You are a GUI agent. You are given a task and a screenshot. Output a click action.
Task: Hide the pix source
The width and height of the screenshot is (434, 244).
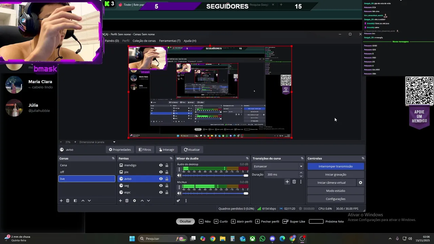pyautogui.click(x=161, y=172)
